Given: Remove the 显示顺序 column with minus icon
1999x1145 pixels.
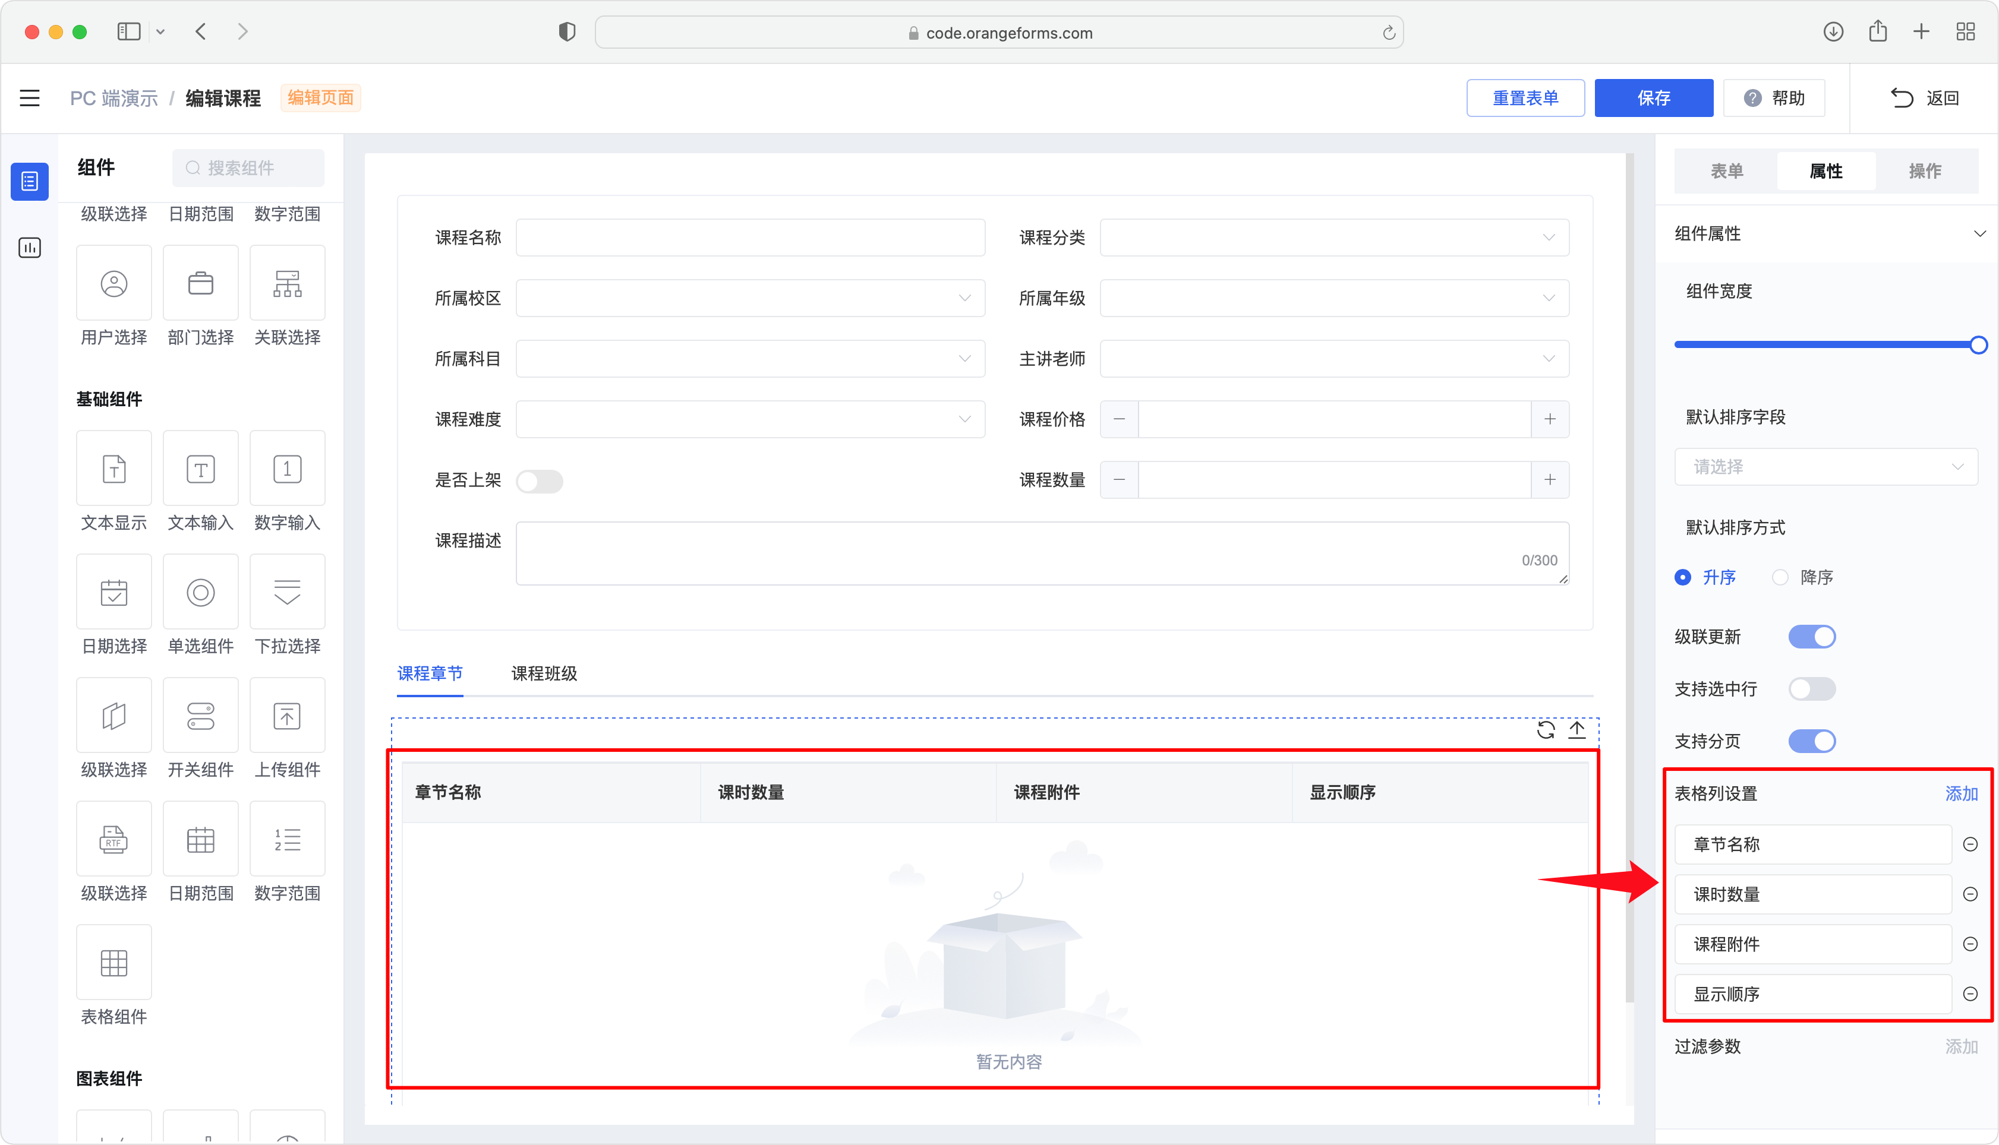Looking at the screenshot, I should [1970, 994].
